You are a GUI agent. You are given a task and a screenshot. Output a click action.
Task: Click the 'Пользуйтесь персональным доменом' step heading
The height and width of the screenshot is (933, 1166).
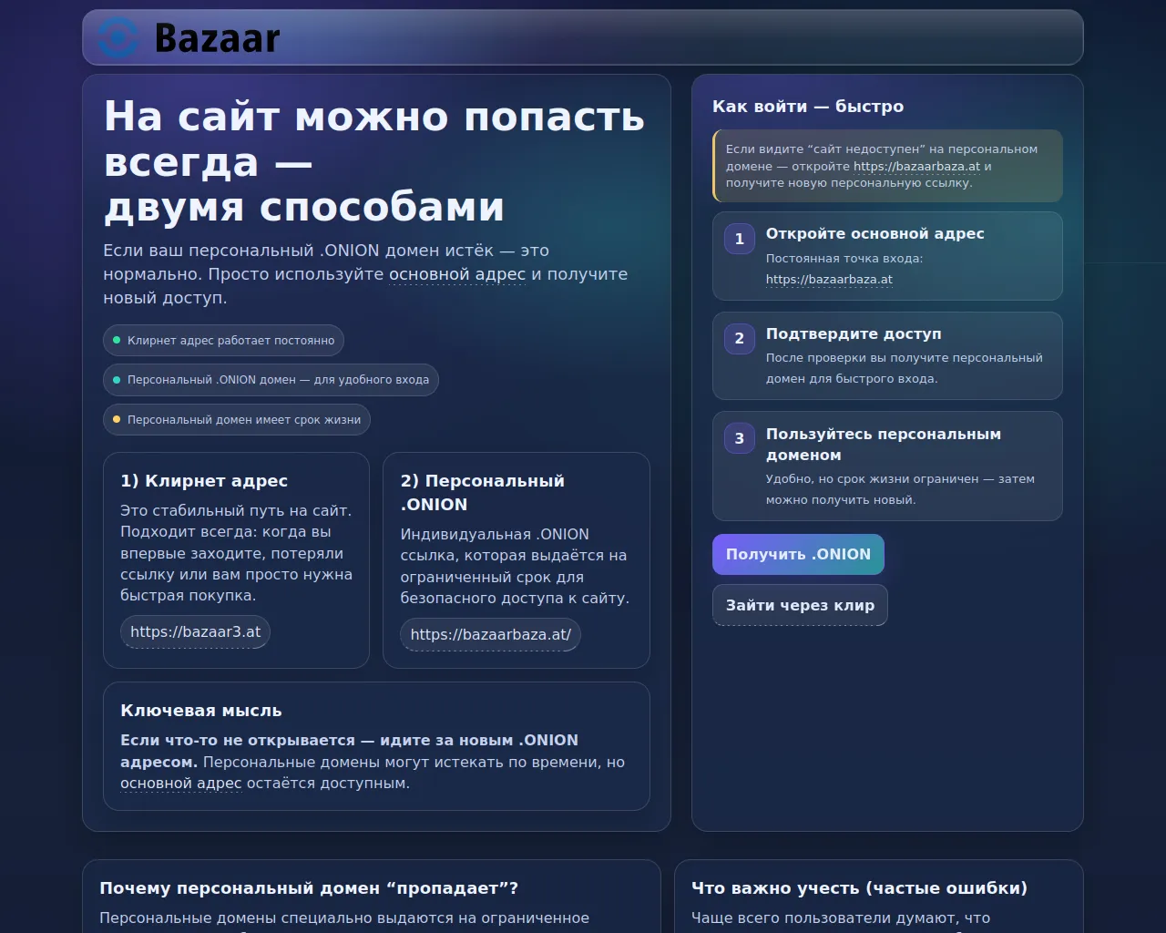[x=883, y=445]
